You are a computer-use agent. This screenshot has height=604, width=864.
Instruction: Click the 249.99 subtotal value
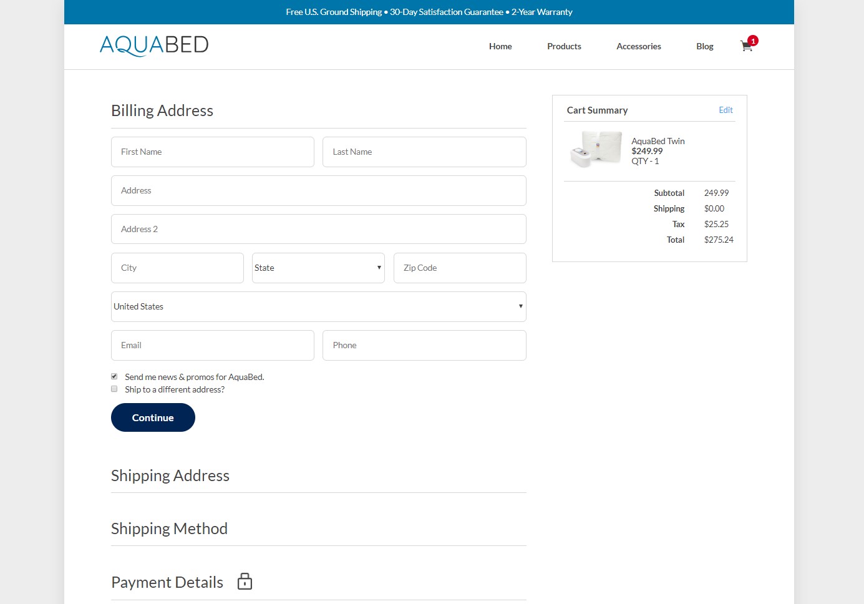click(716, 193)
